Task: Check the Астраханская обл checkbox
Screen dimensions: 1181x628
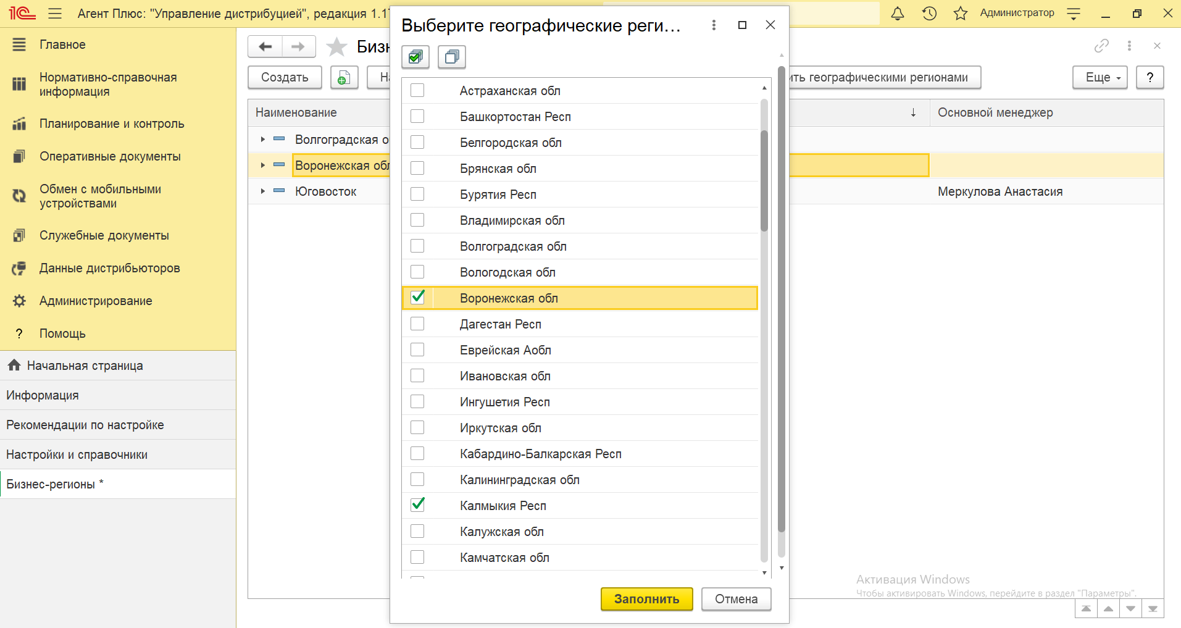Action: pos(417,91)
